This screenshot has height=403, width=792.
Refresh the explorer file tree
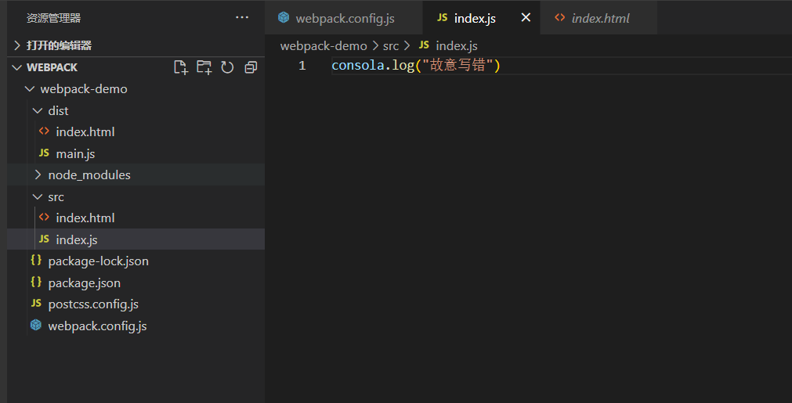point(227,67)
